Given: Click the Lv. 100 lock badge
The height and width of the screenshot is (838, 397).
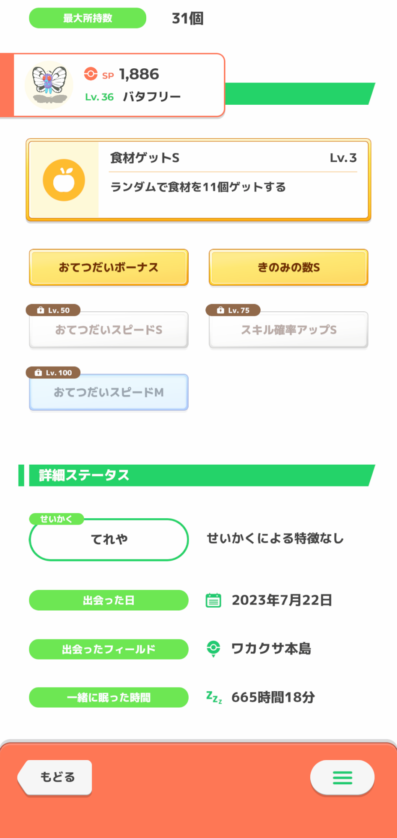Looking at the screenshot, I should tap(53, 372).
